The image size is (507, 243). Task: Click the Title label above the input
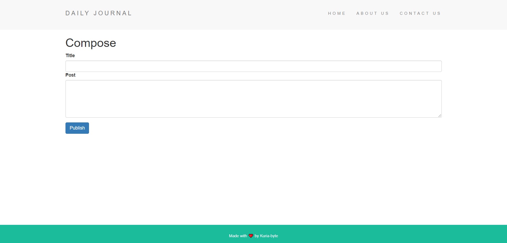(70, 56)
